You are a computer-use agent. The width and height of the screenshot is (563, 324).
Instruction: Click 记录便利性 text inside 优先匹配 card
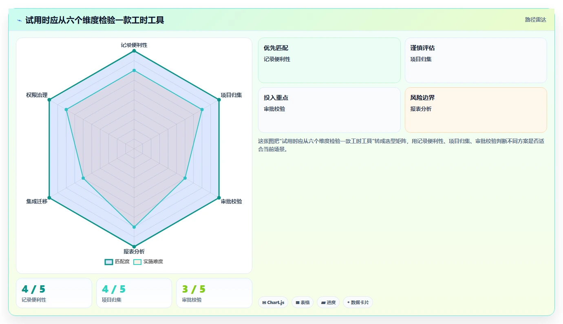[x=277, y=60]
